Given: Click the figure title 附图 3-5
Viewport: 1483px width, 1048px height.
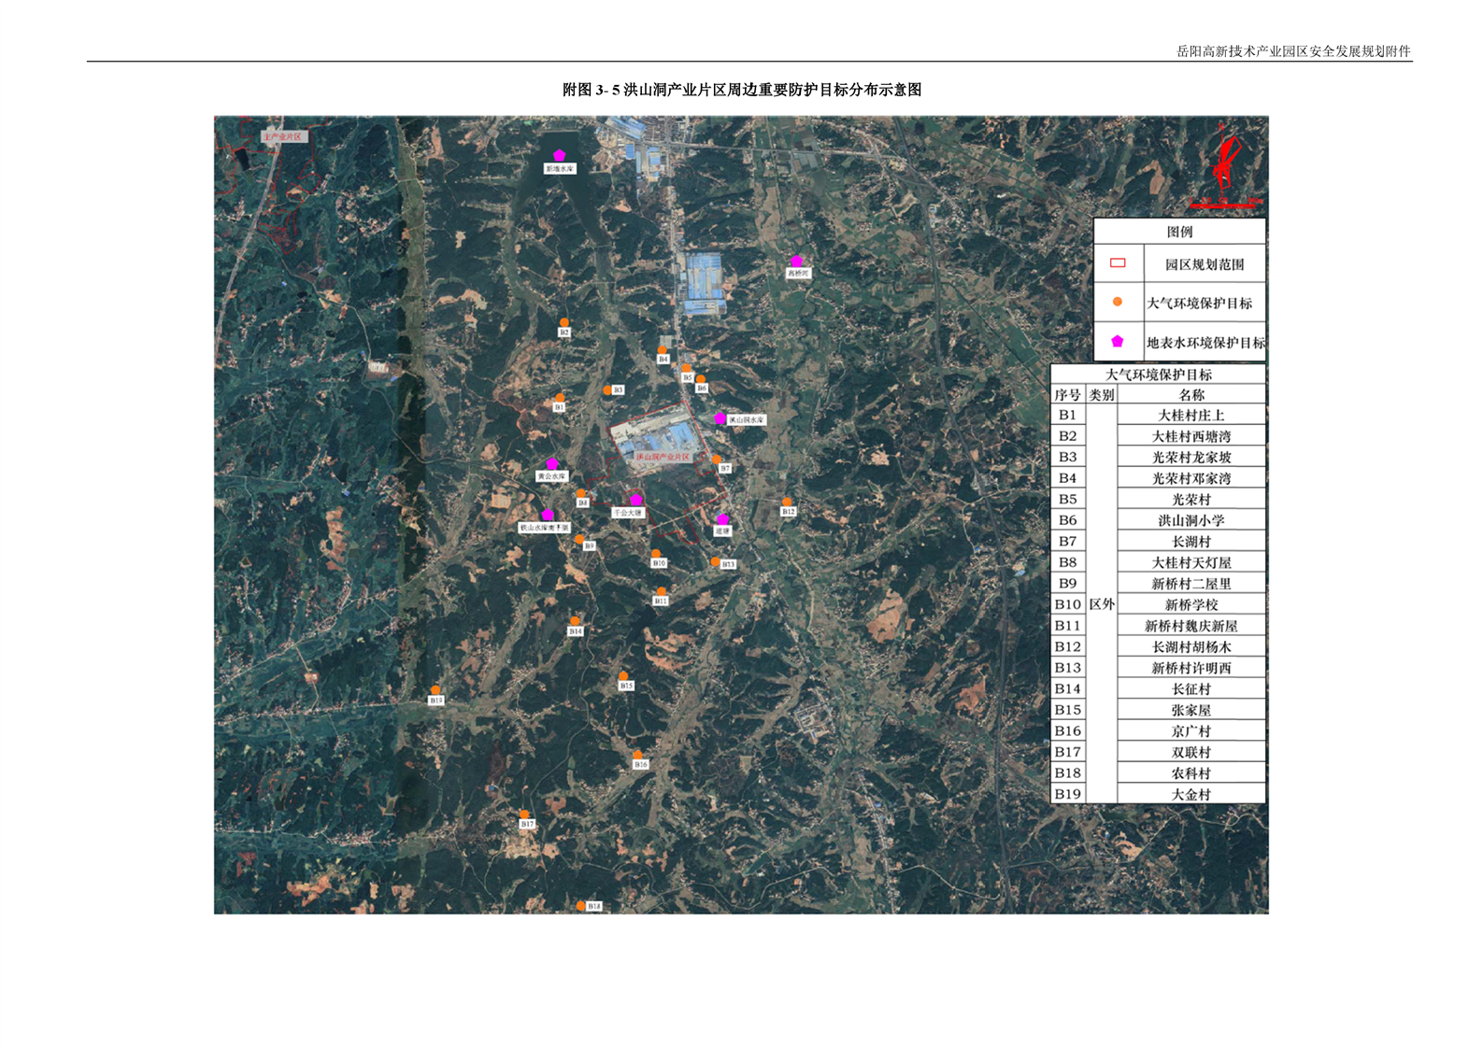Looking at the screenshot, I should coord(741,90).
